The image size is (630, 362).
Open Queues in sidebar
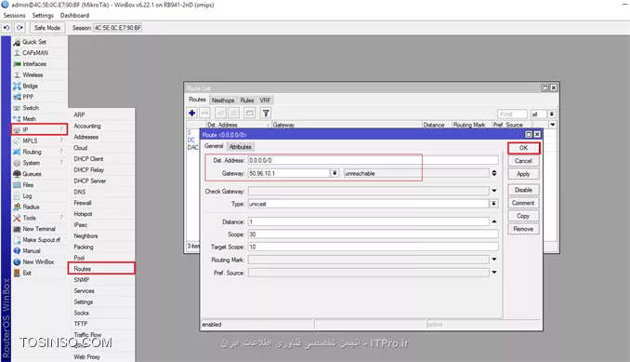tap(39, 174)
